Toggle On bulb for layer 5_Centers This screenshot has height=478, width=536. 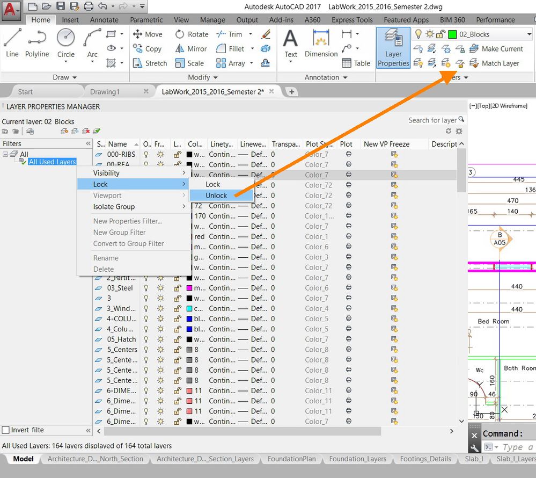point(146,349)
